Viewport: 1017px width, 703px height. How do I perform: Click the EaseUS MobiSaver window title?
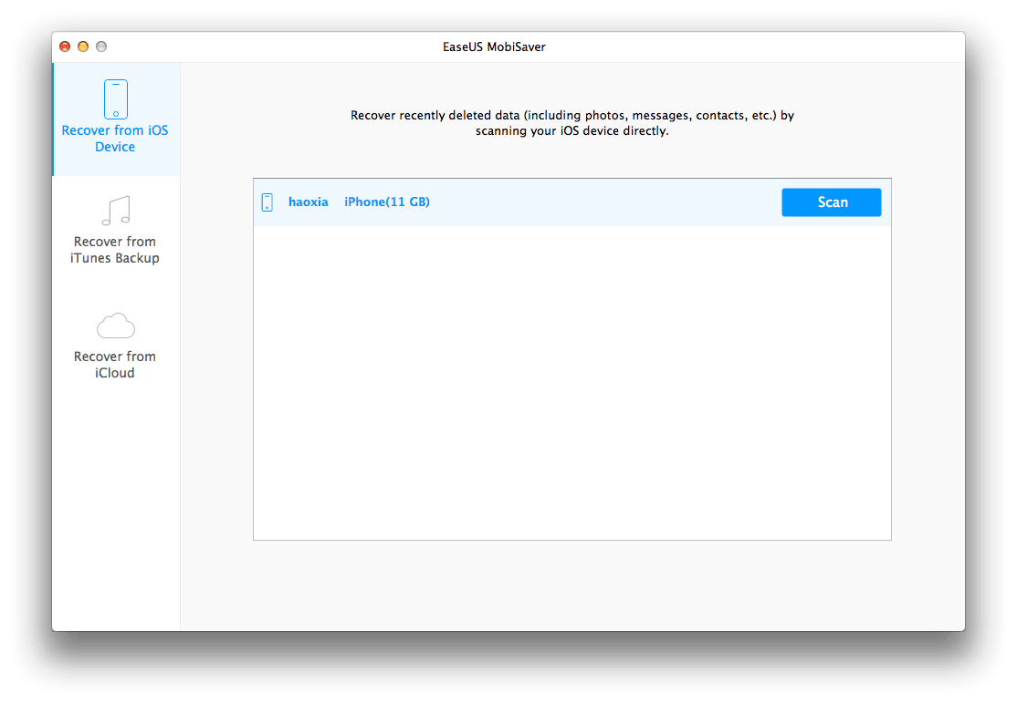click(x=508, y=47)
